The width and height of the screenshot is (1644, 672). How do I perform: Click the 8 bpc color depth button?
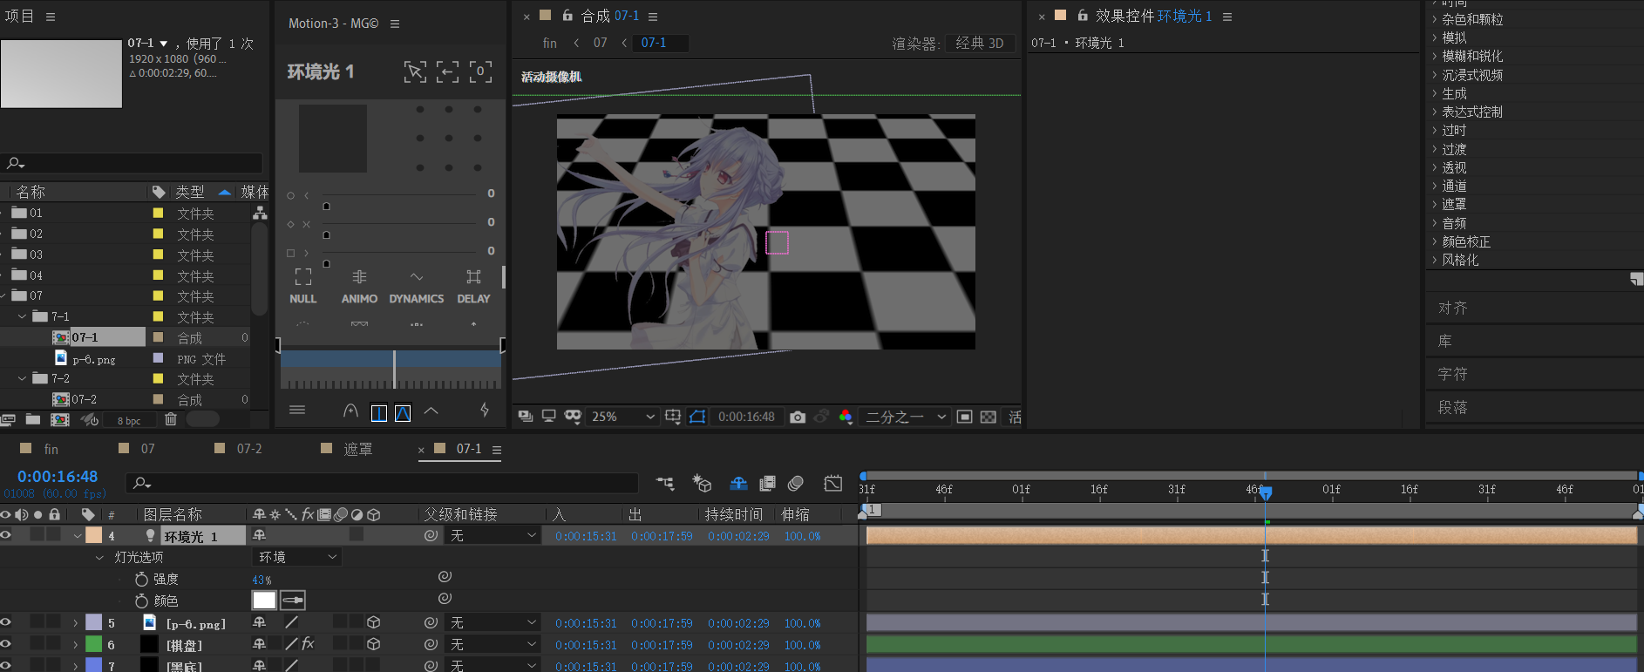click(129, 420)
